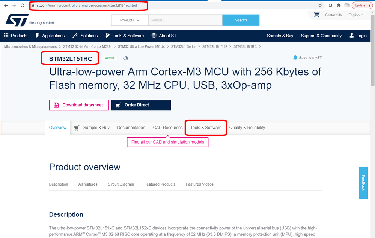Open the Applications menu
This screenshot has height=238, width=375.
point(53,36)
